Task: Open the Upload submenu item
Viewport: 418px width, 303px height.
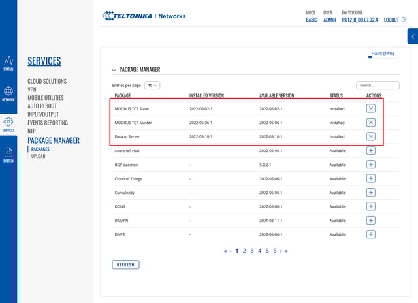Action: click(x=38, y=156)
